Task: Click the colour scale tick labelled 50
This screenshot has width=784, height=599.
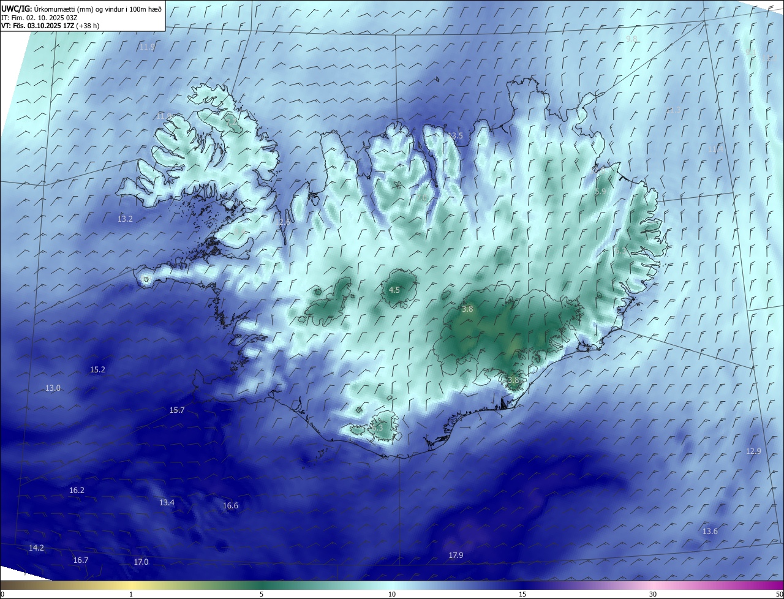Action: pyautogui.click(x=779, y=594)
